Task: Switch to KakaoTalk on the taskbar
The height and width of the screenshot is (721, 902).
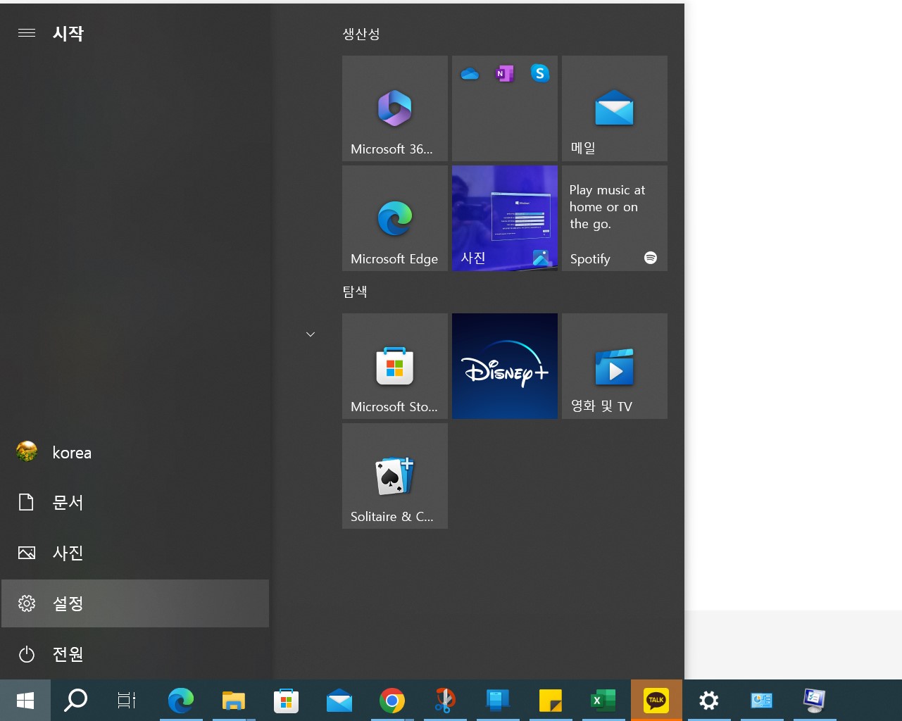Action: [x=656, y=700]
